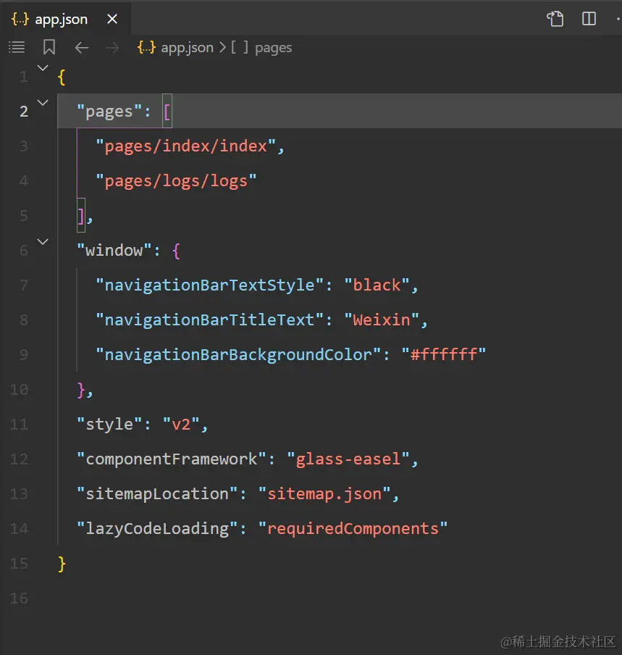Click the closing bracket on line 5
The height and width of the screenshot is (655, 622).
[81, 216]
